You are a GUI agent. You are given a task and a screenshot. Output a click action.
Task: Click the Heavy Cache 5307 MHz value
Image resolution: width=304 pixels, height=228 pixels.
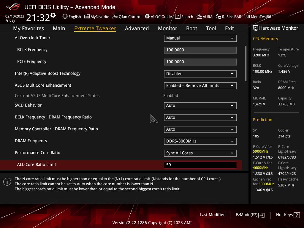[x=286, y=185]
